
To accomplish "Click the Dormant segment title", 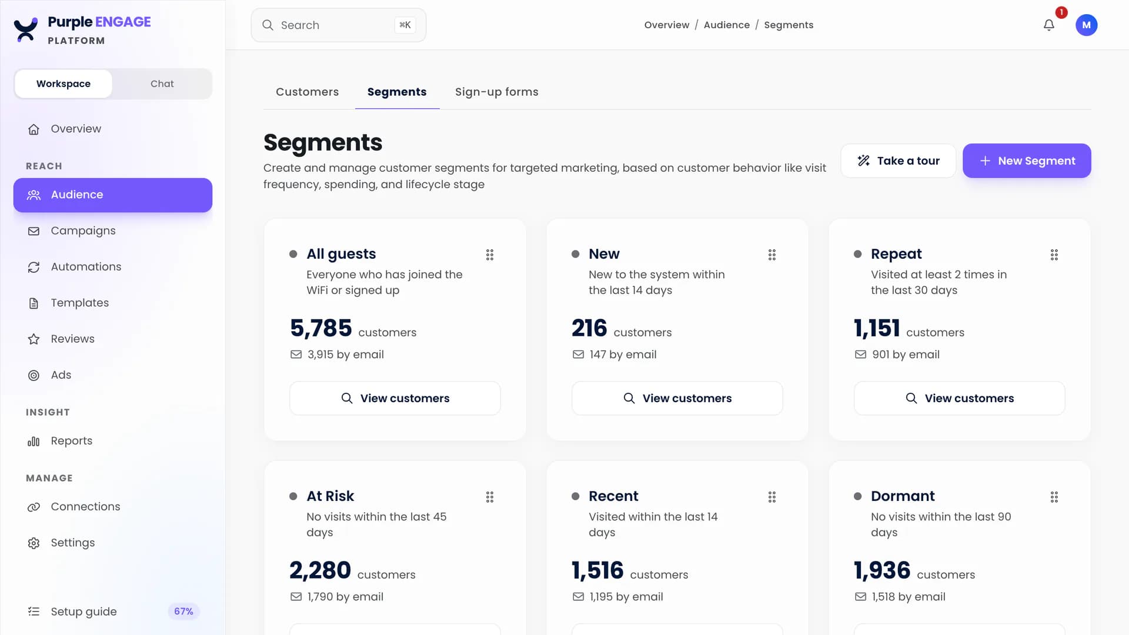I will (x=903, y=496).
